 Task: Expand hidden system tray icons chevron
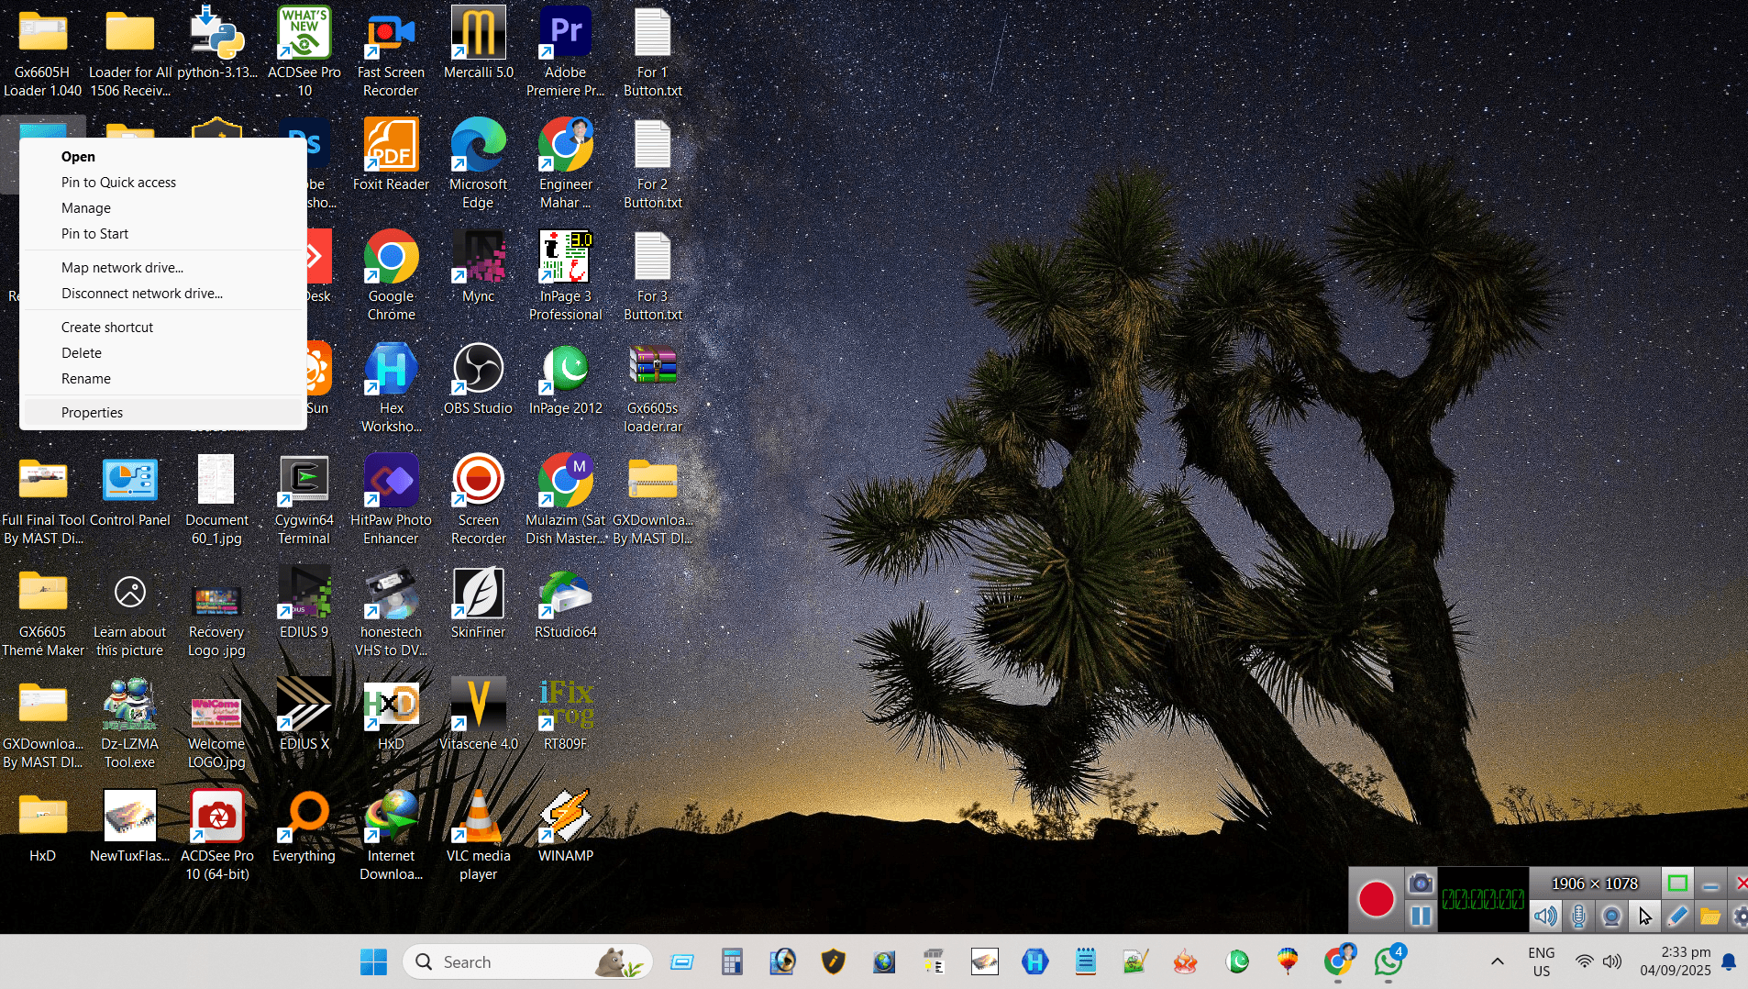[x=1497, y=961]
